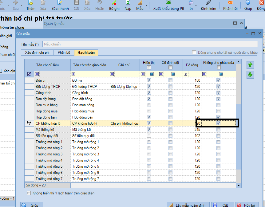Viewport: 265px width, 207px height.
Task: Click the Sửa edit toolbar icon
Action: pyautogui.click(x=43, y=2)
